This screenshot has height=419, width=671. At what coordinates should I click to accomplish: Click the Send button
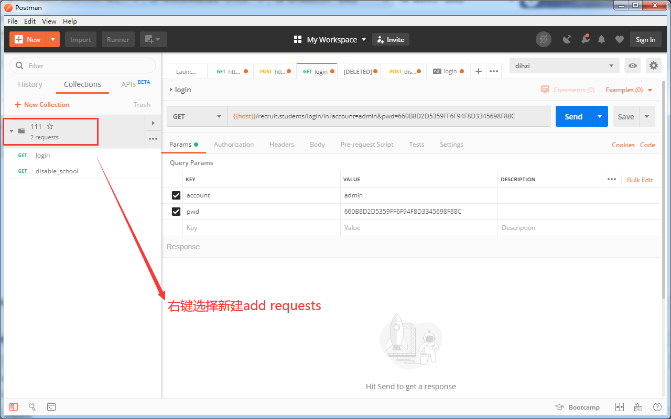[x=573, y=116]
